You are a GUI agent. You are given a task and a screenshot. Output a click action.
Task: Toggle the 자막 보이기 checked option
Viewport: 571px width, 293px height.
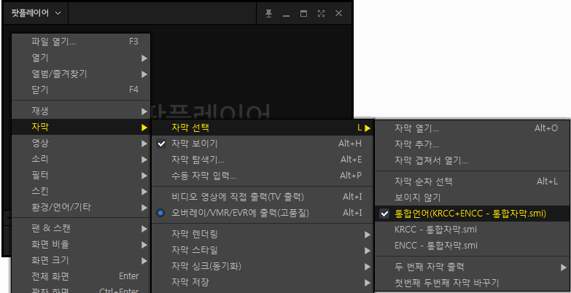coord(194,143)
